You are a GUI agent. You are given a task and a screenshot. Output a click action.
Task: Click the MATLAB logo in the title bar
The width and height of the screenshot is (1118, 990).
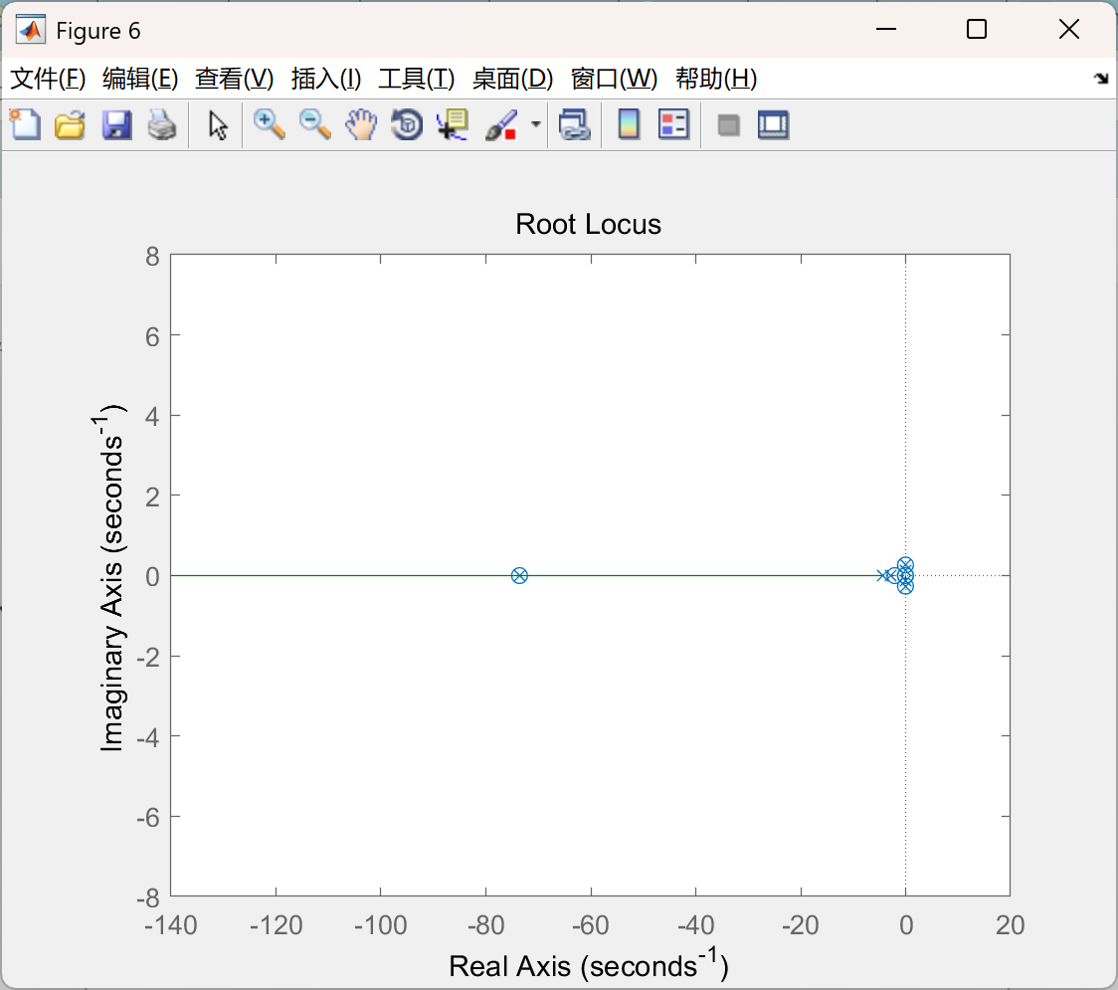31,30
